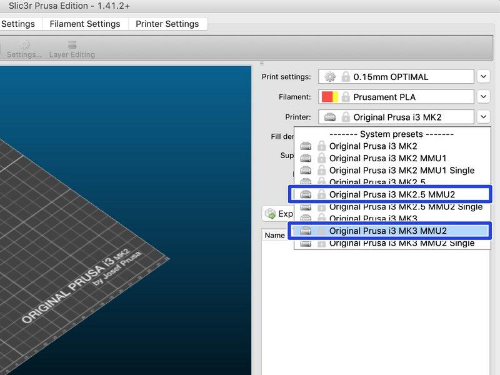The height and width of the screenshot is (375, 500).
Task: Open the Filament preset combo box
Action: tap(396, 97)
